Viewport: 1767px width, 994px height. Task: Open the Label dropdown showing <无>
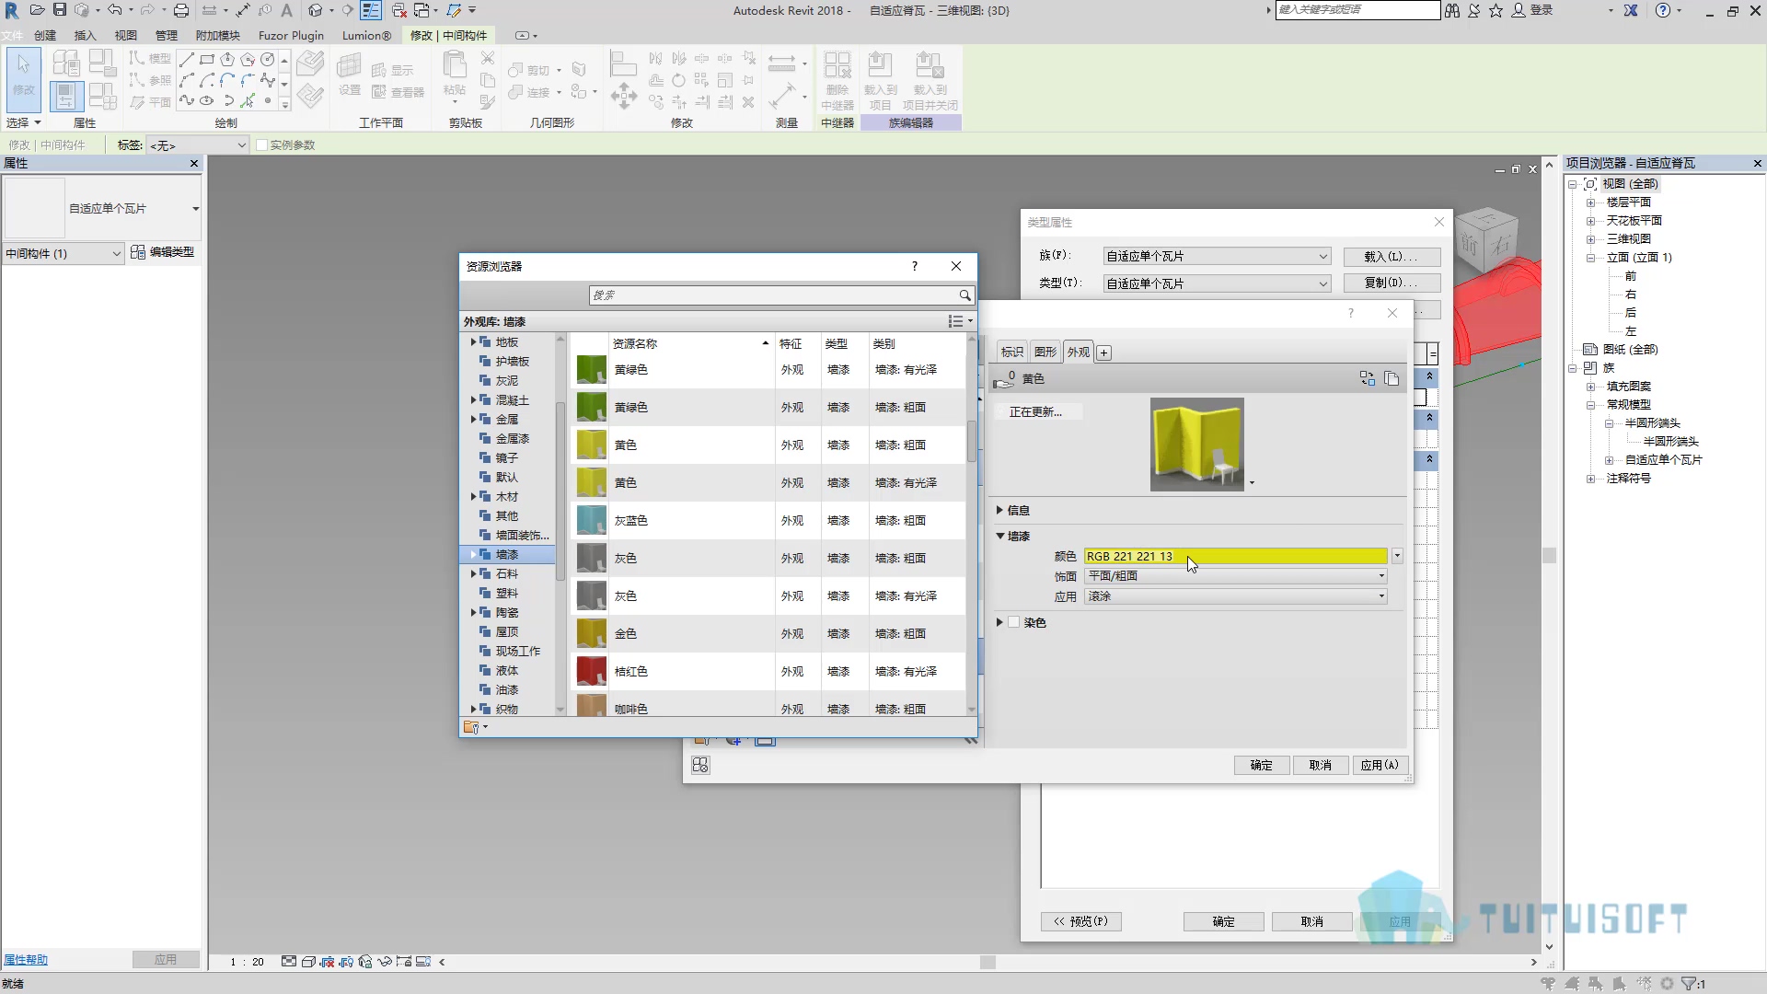point(198,145)
